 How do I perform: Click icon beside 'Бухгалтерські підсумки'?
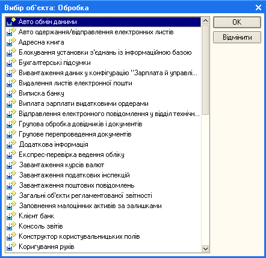11,63
